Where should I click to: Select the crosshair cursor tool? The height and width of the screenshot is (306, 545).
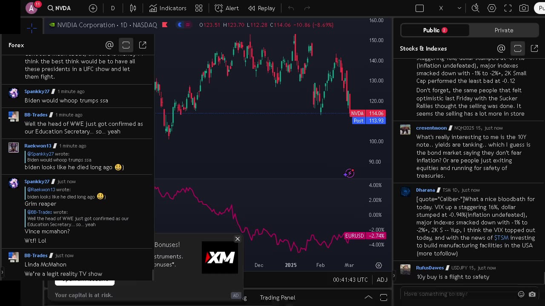32,28
